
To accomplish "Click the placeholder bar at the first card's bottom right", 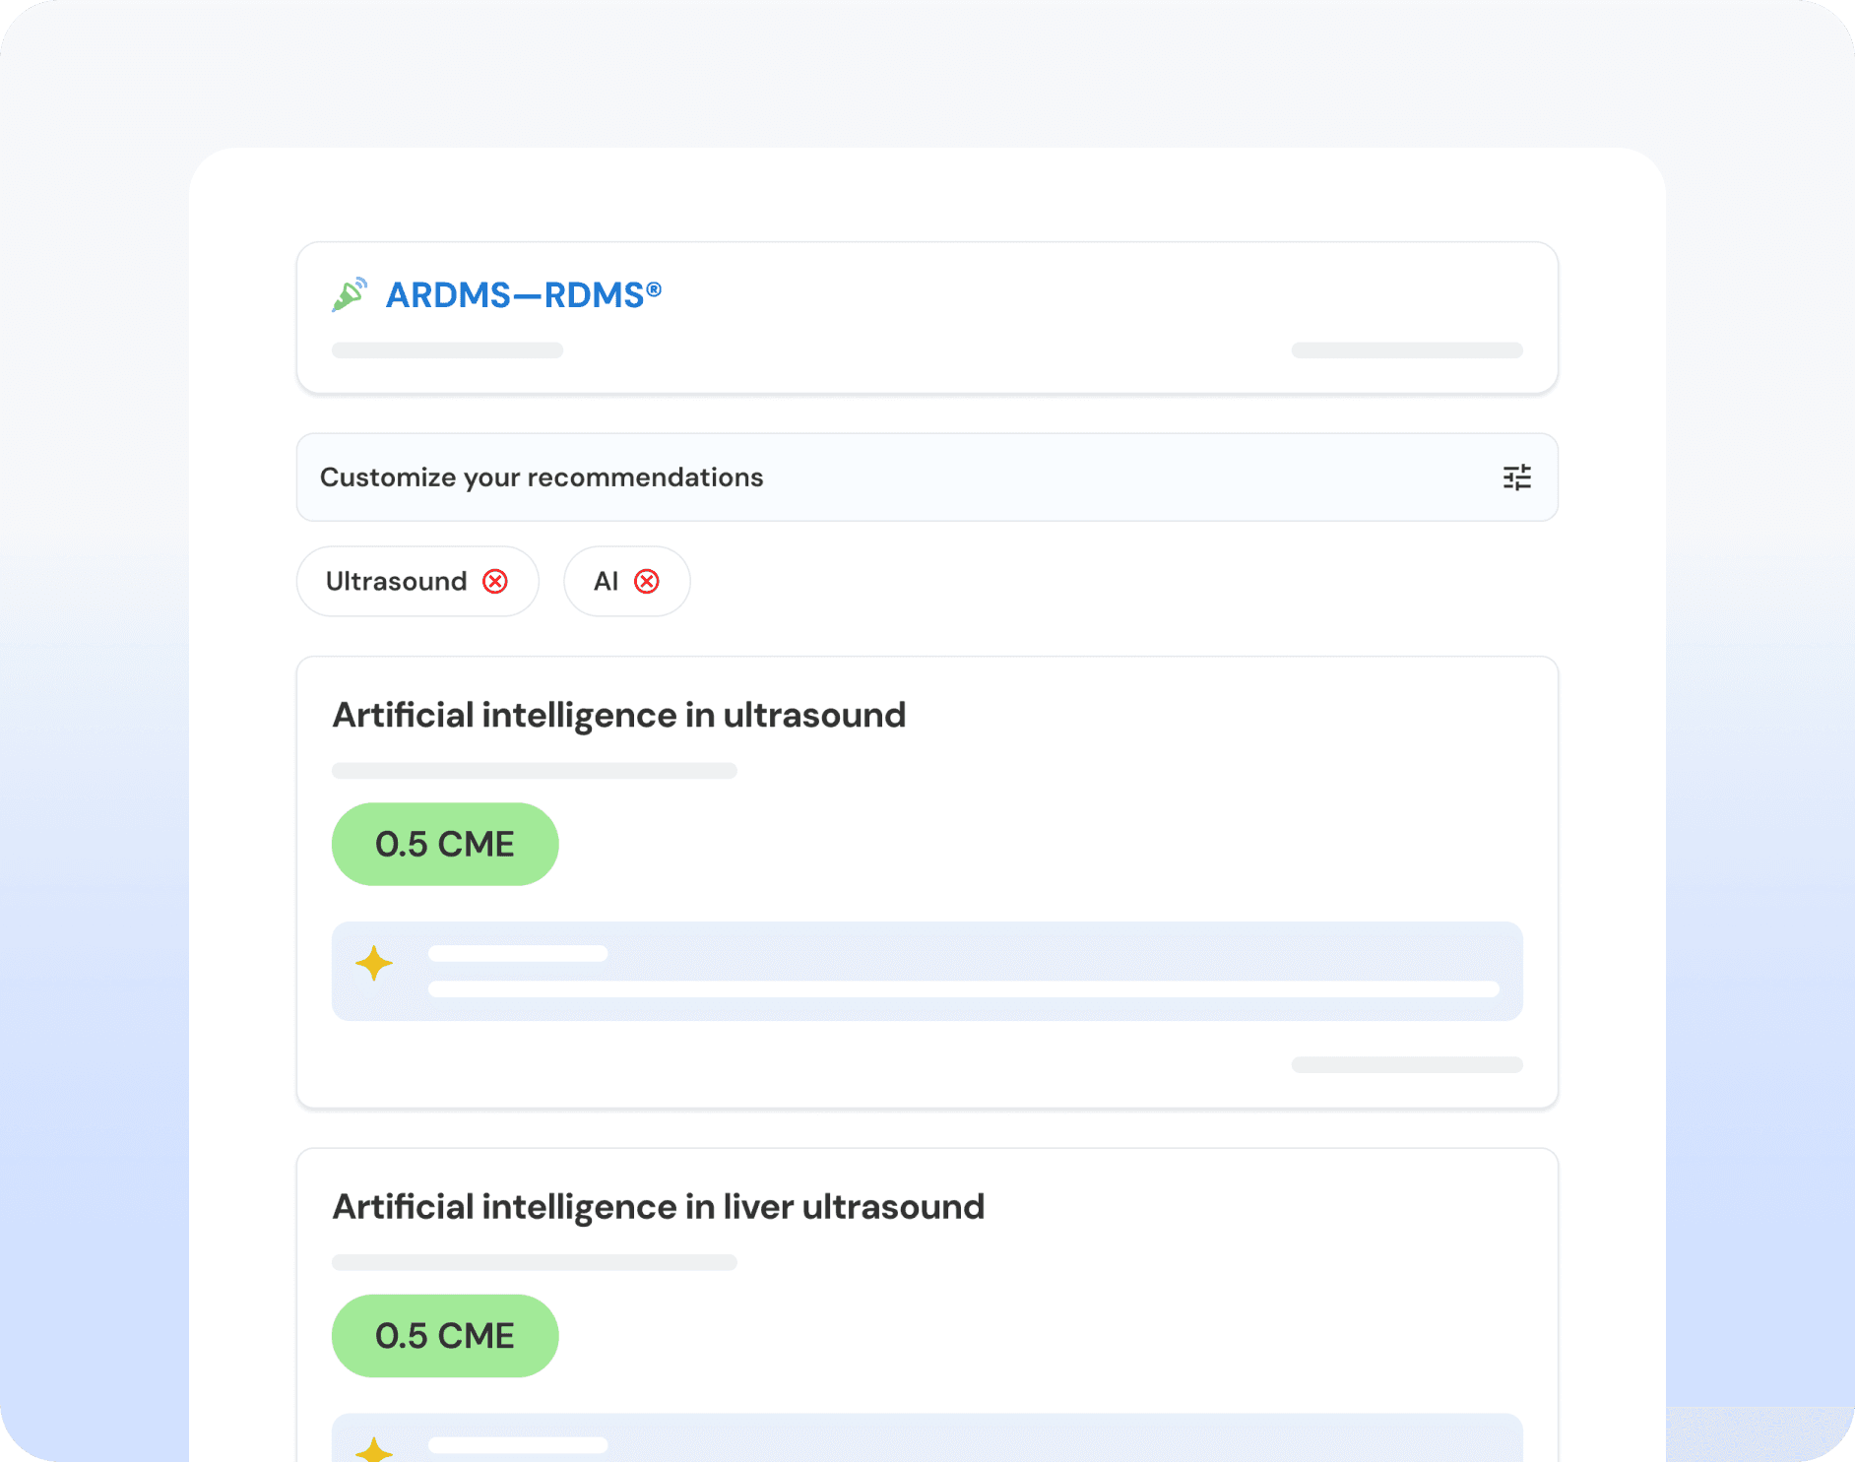I will tap(1407, 1064).
